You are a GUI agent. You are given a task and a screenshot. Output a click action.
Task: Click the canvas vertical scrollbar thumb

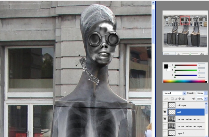click(x=153, y=26)
